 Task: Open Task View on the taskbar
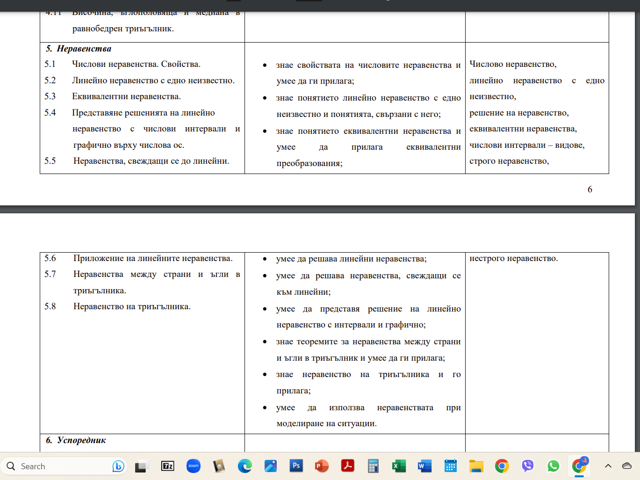142,466
